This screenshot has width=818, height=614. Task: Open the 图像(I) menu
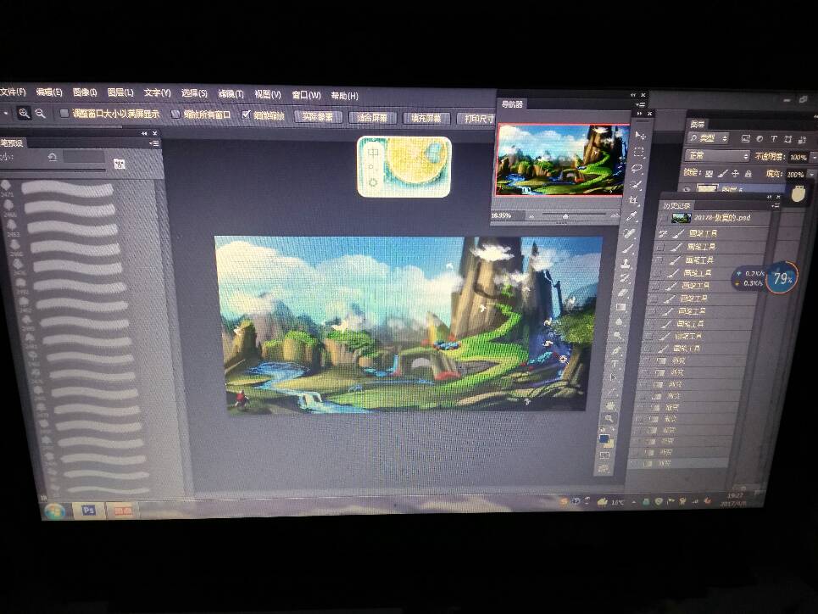pyautogui.click(x=85, y=92)
